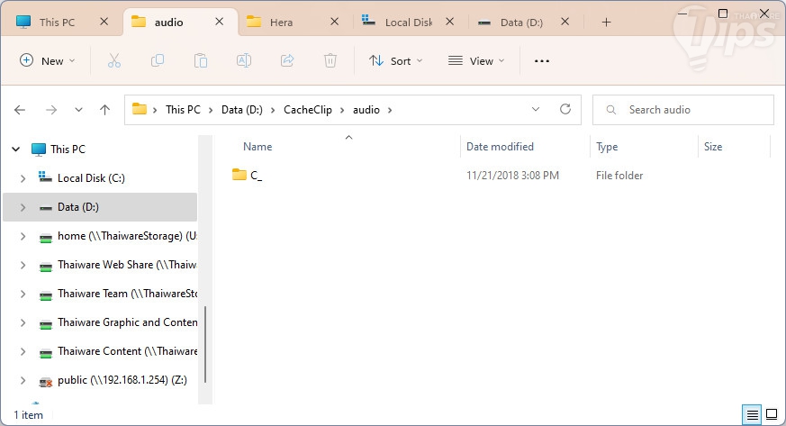The width and height of the screenshot is (786, 426).
Task: Expand home (\\ThaiwareStorage) tree node
Action: [23, 236]
